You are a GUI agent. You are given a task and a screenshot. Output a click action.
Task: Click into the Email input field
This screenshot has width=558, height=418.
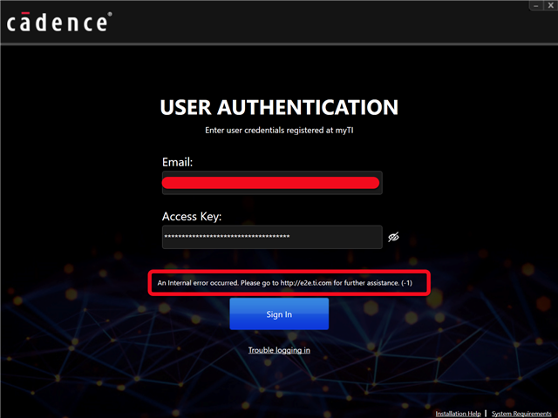click(272, 183)
